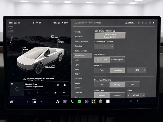Raise the cabin temperature with right chevron

pyautogui.click(x=41, y=102)
